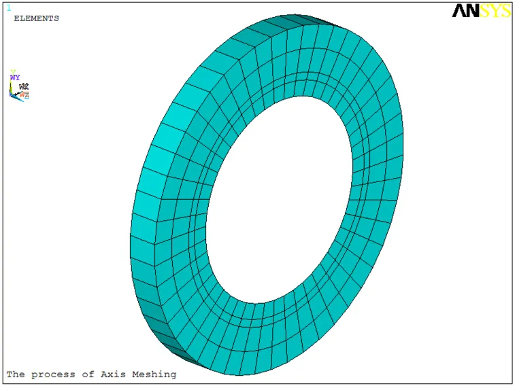Click the ANSYS logo

click(x=481, y=11)
